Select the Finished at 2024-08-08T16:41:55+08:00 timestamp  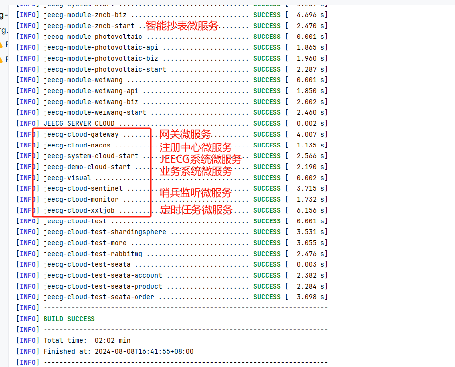[144, 351]
